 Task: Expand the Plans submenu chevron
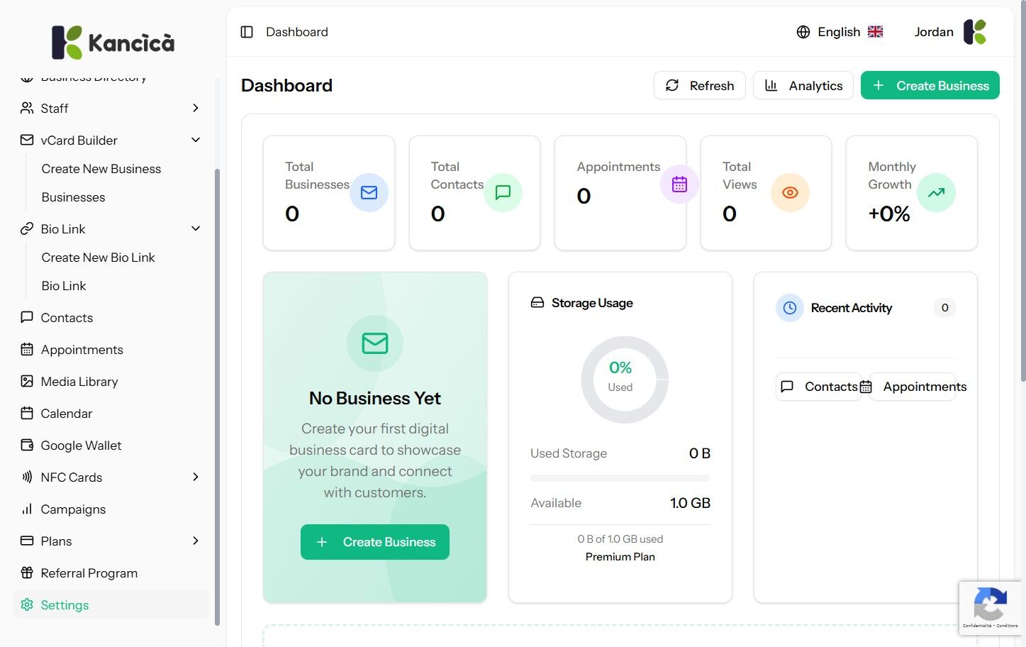point(196,541)
